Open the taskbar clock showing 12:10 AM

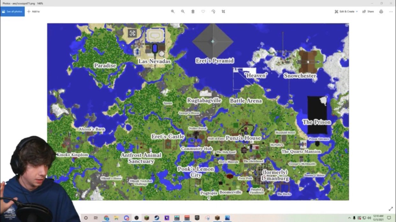[378, 218]
